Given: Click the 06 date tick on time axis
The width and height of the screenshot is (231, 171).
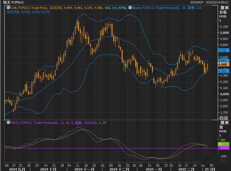Looking at the screenshot, I should point(141,166).
